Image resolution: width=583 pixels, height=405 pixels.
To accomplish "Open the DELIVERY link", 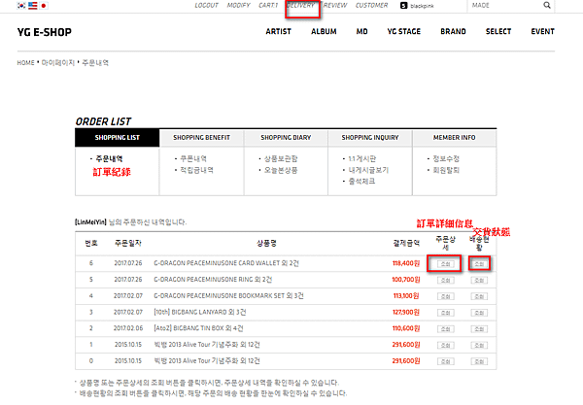I will [300, 5].
